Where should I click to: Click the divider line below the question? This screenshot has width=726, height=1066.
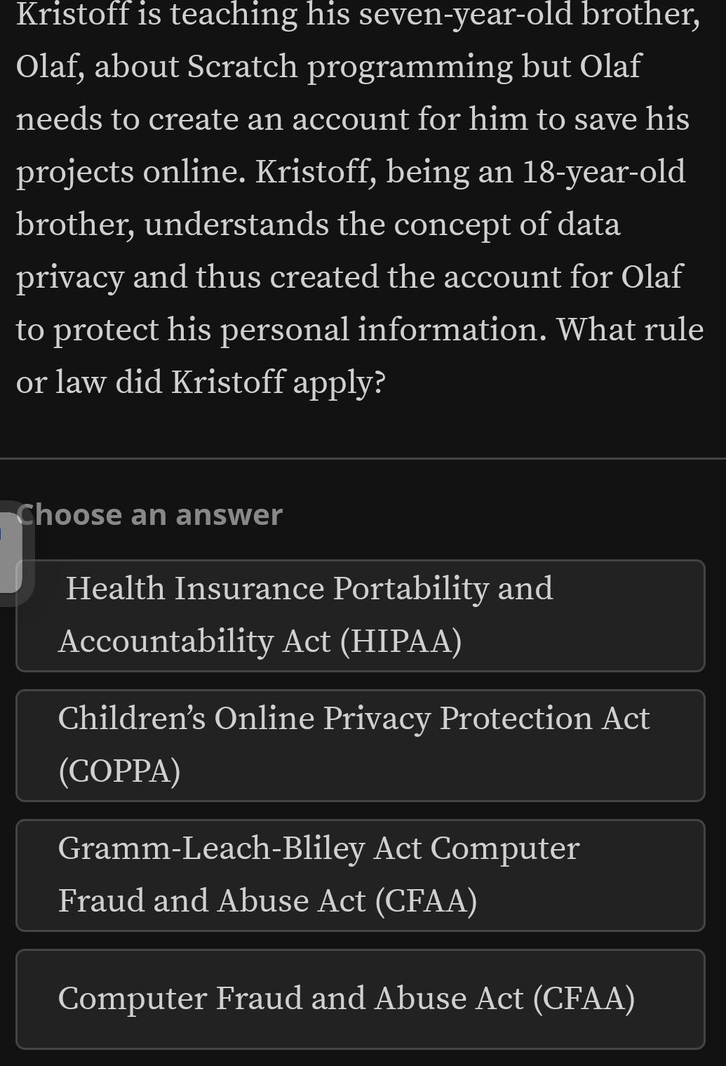(363, 458)
